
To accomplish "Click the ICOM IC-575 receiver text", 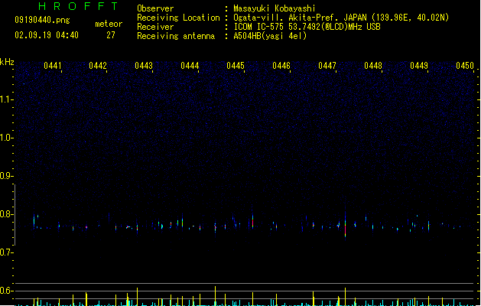I will pos(307,27).
